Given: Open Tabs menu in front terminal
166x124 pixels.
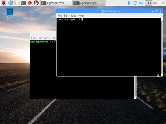Looking at the screenshot, I should tap(73, 16).
